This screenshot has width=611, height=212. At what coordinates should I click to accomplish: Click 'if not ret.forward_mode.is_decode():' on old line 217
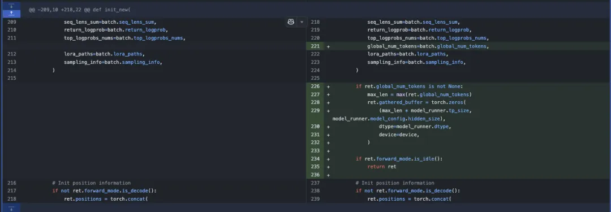coord(105,191)
